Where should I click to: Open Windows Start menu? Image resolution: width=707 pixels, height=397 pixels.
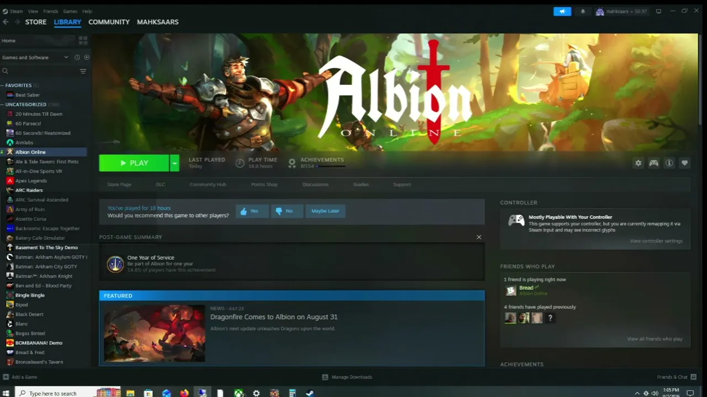(6, 393)
